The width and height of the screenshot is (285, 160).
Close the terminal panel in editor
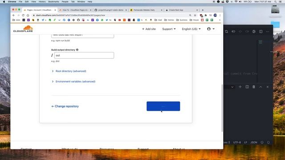268,87
